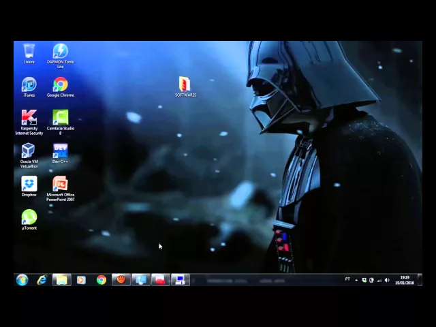Viewport: 436px width, 327px height.
Task: Switch to the orange paw taskbar app
Action: 121,280
